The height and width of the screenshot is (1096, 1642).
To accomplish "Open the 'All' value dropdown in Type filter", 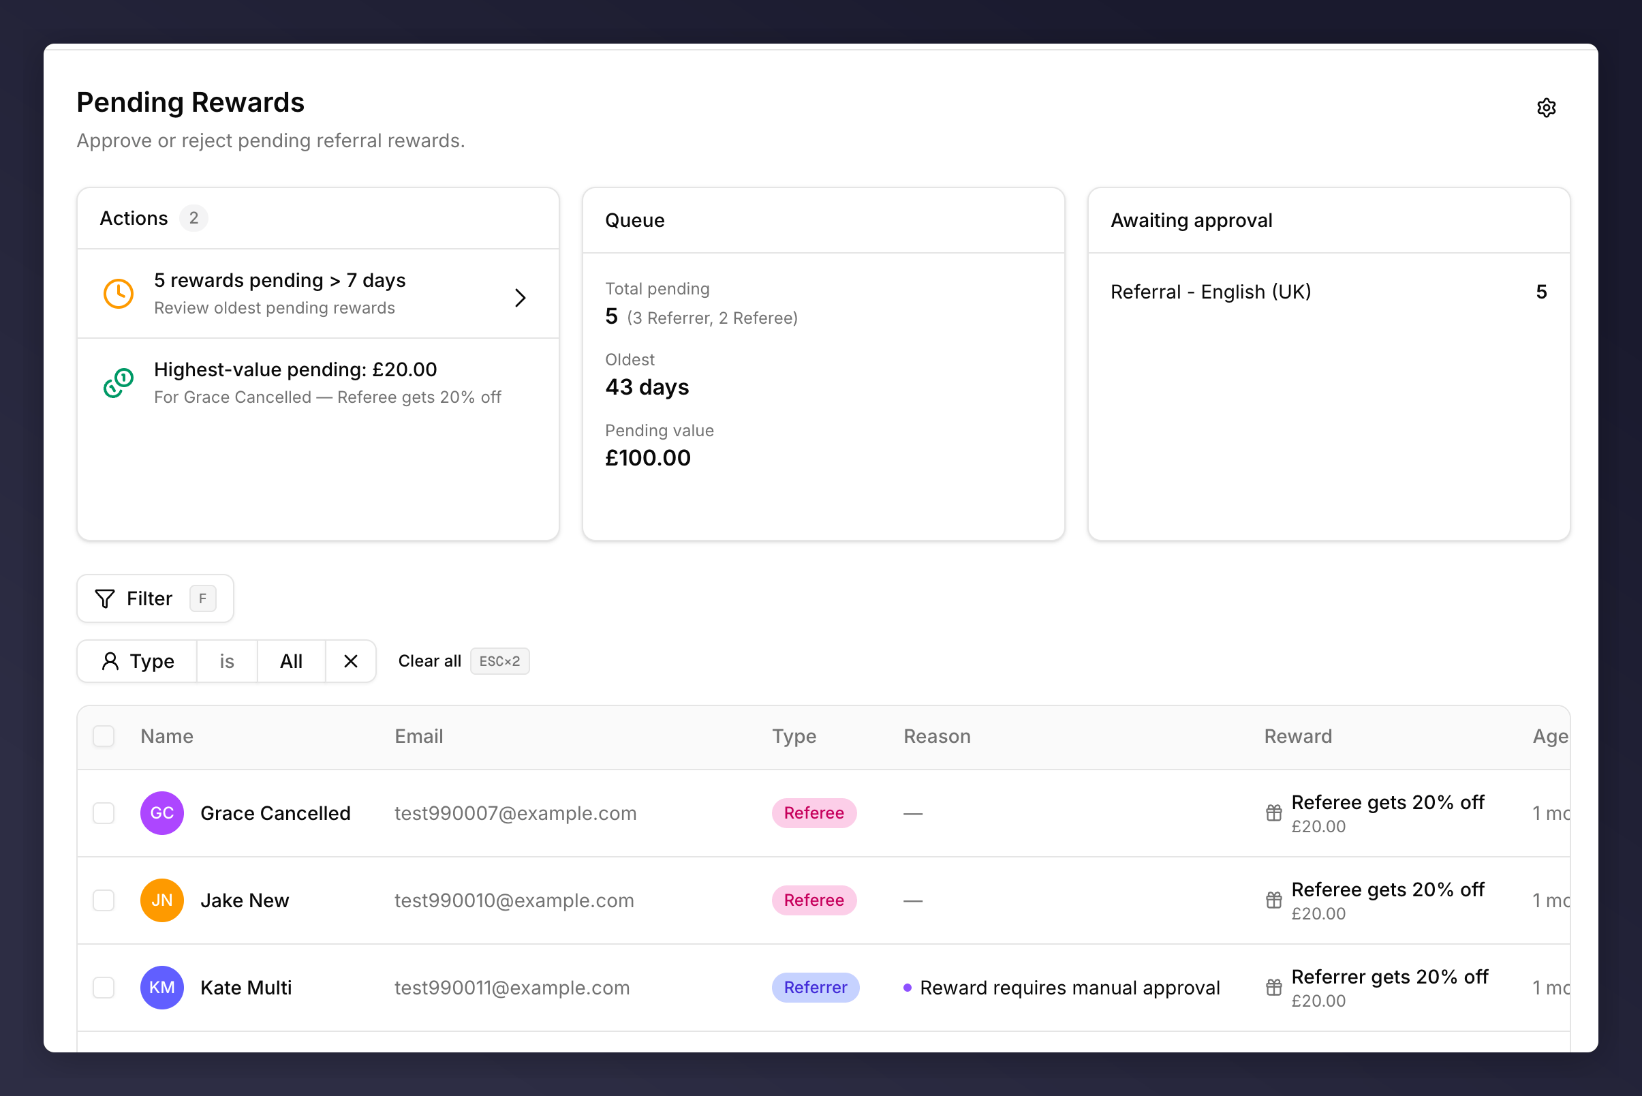I will coord(292,661).
